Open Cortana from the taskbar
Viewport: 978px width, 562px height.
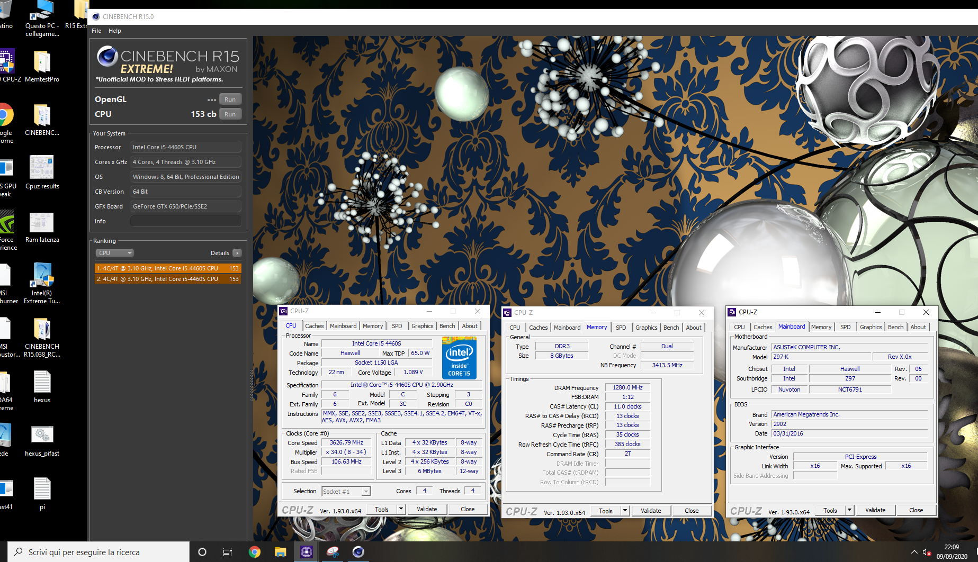click(202, 552)
